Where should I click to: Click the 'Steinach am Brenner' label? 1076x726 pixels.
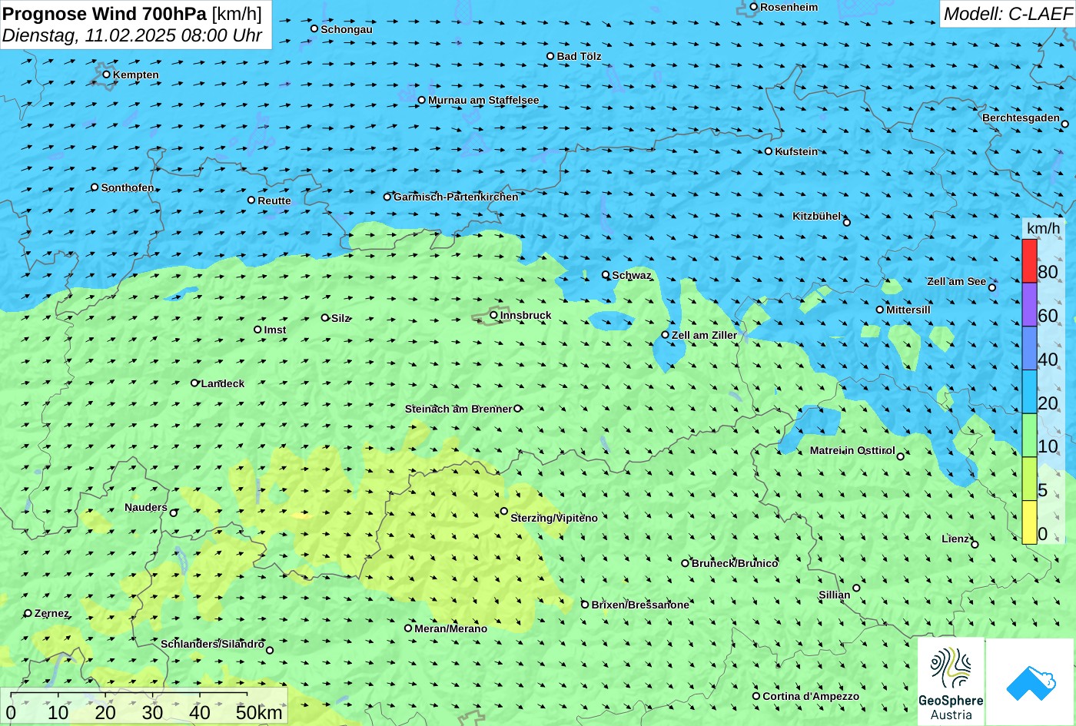point(458,409)
